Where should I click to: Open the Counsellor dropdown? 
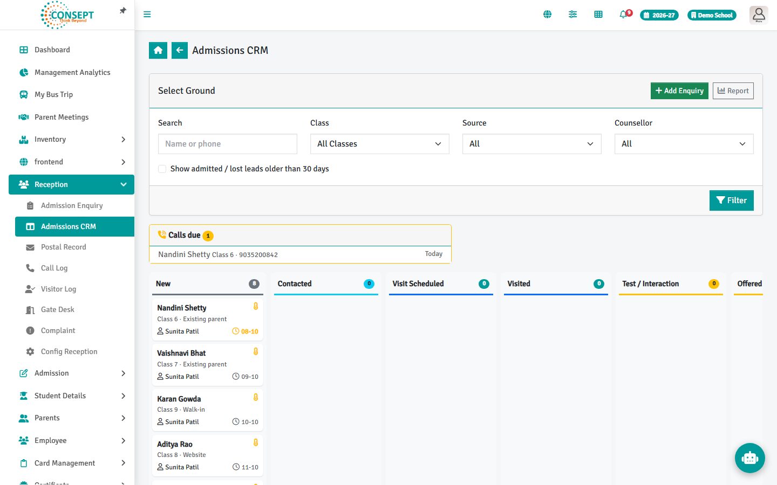684,144
